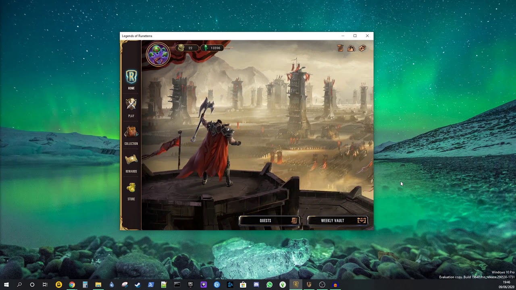Image resolution: width=516 pixels, height=290 pixels.
Task: Open Task View on the taskbar
Action: point(45,285)
